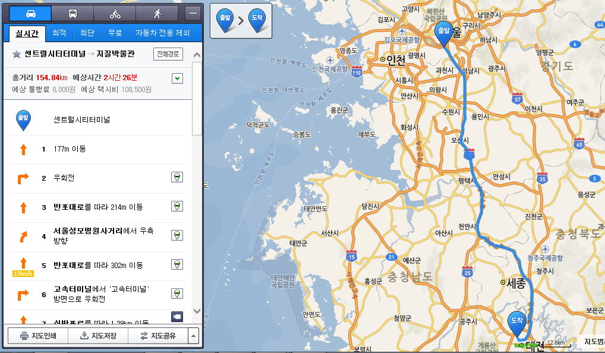The image size is (605, 353).
Task: Click the 17km/h speed label
Action: (23, 274)
